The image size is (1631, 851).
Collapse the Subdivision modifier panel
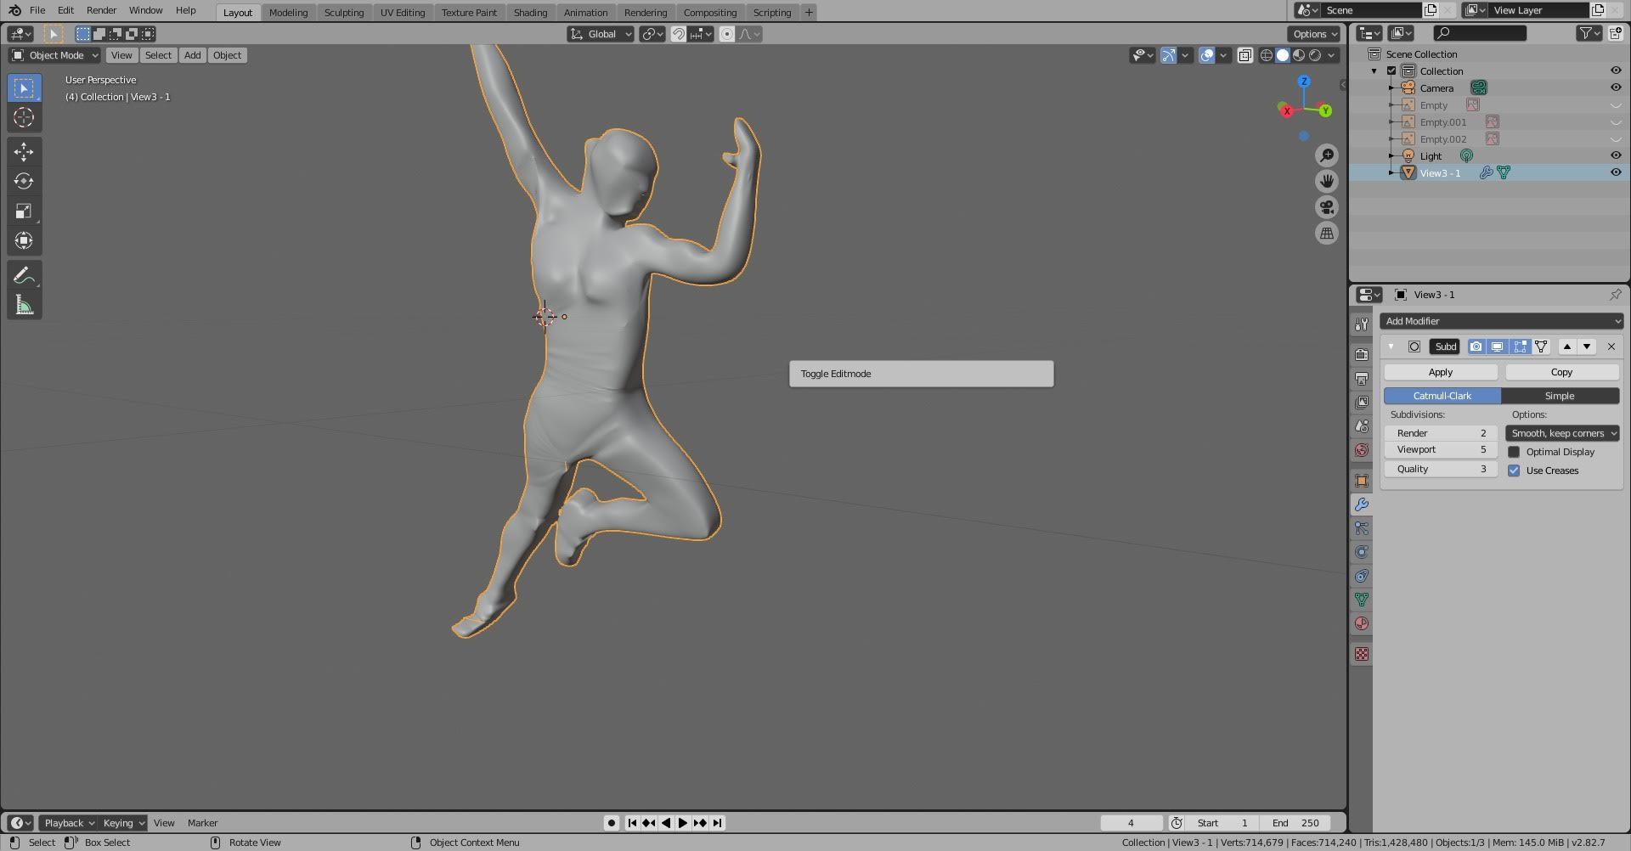[1391, 347]
